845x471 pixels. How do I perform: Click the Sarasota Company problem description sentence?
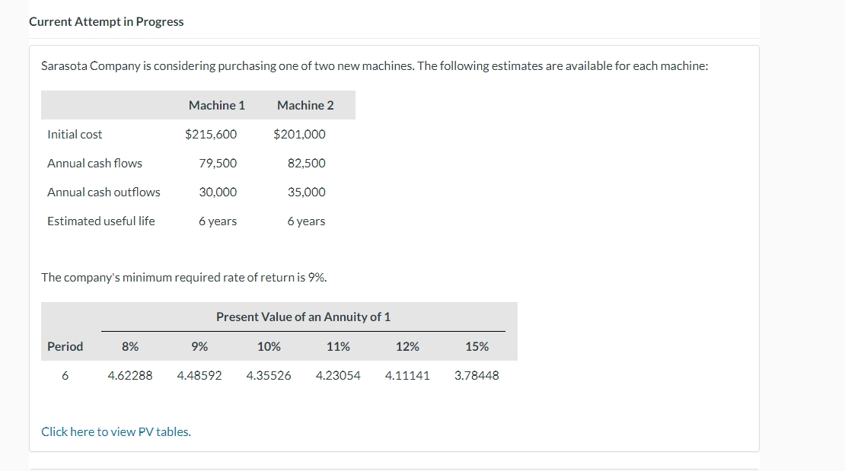(375, 65)
